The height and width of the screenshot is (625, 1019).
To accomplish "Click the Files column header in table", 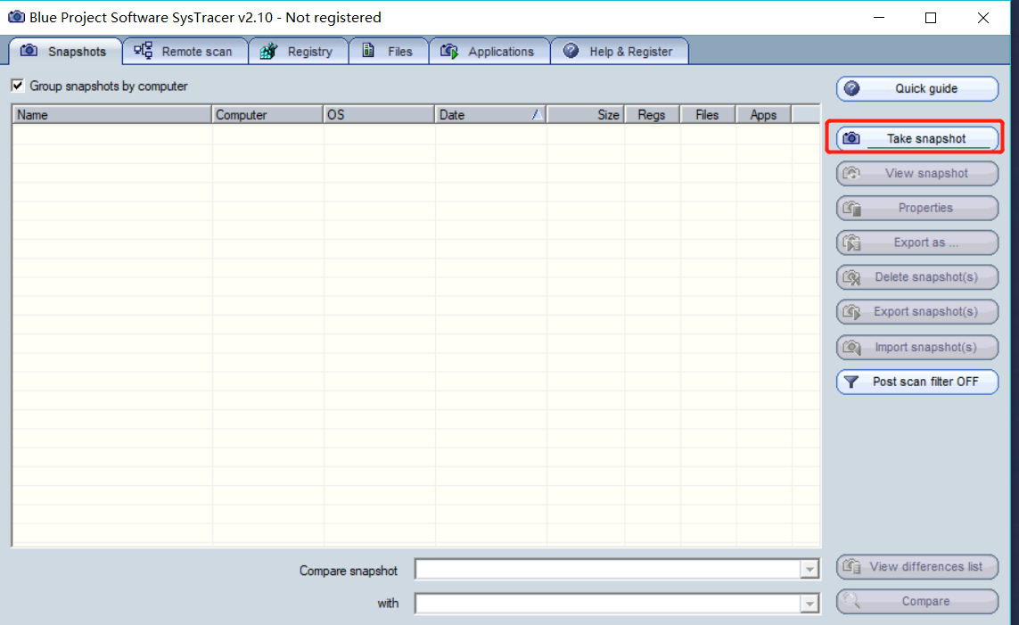I will tap(709, 115).
